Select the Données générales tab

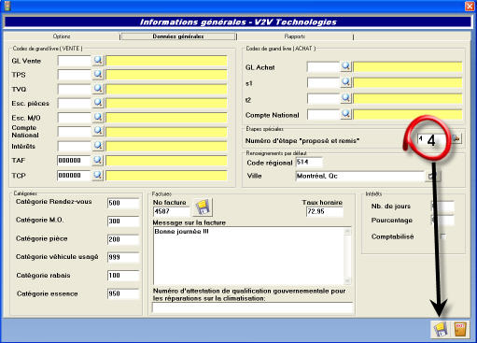click(x=178, y=36)
